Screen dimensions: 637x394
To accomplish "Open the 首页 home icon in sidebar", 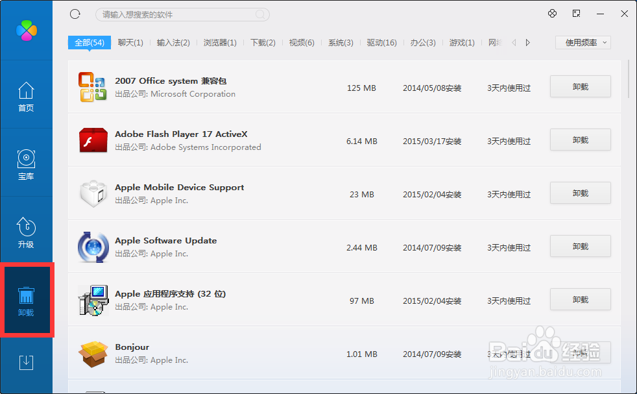I will [x=26, y=97].
